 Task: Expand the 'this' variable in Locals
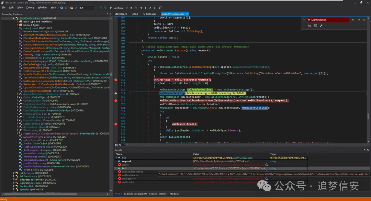116,158
